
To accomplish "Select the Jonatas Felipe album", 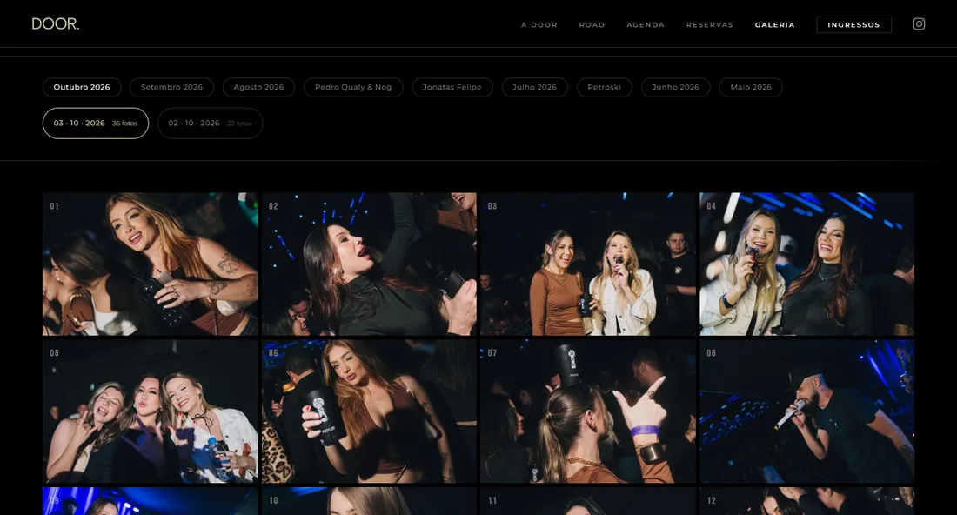I will pyautogui.click(x=452, y=87).
